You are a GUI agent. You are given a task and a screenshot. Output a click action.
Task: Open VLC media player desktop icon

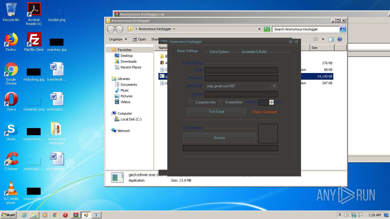11,193
